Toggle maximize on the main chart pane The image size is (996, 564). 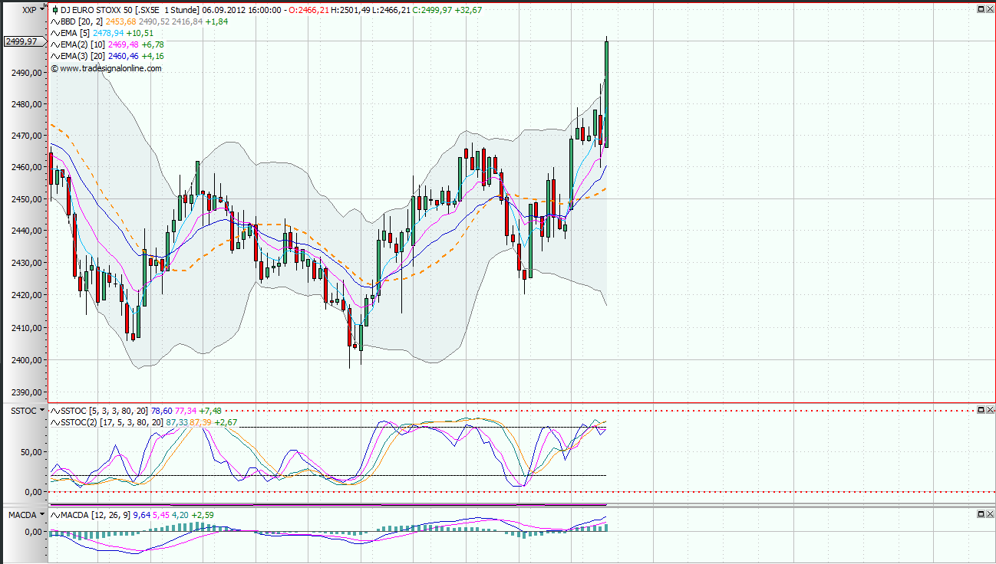(x=981, y=9)
